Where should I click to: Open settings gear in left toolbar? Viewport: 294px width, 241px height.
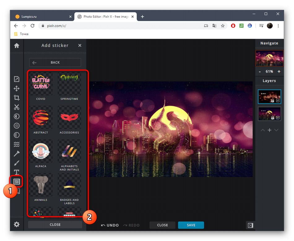(x=16, y=224)
